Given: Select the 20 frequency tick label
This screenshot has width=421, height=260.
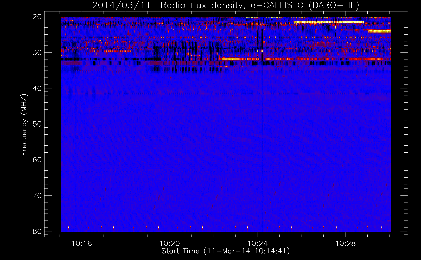Looking at the screenshot, I should [x=37, y=17].
